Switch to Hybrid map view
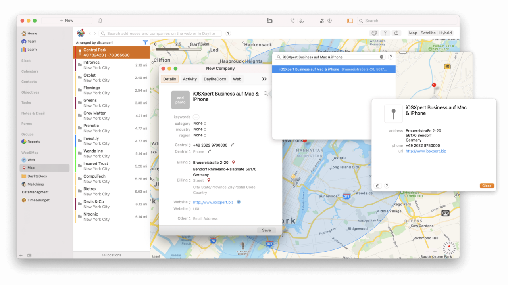508x285 pixels. tap(444, 33)
